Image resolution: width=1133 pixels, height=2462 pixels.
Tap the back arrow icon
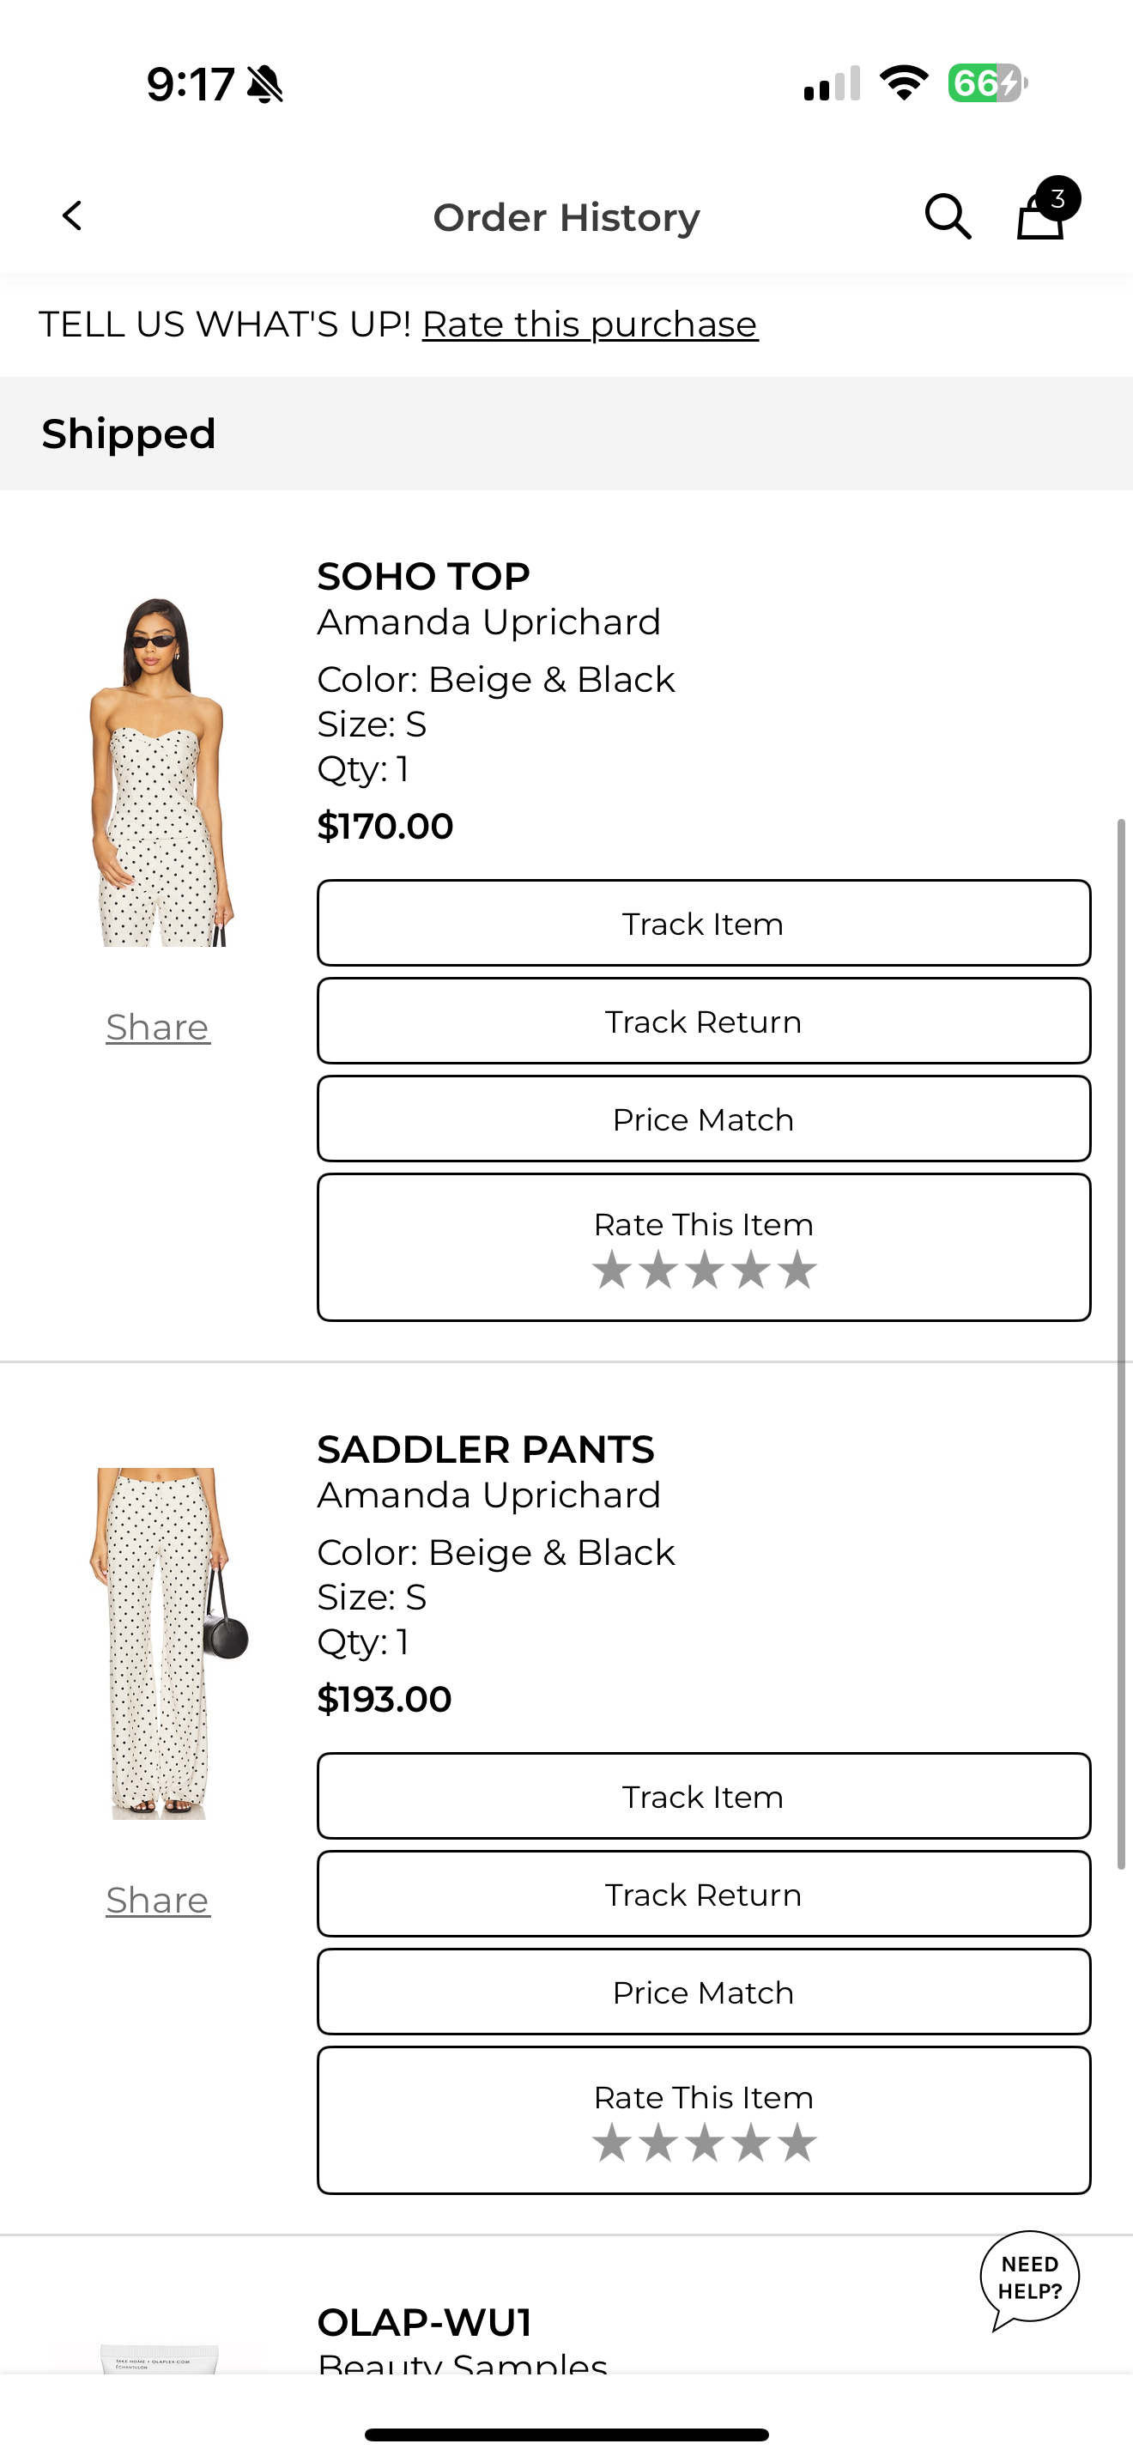(73, 216)
